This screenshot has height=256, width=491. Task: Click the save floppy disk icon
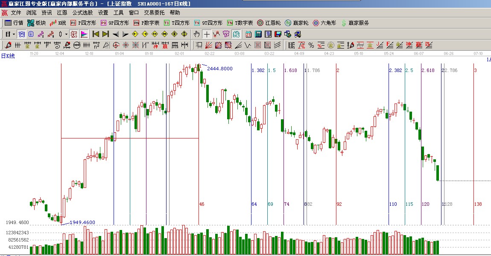[278, 34]
